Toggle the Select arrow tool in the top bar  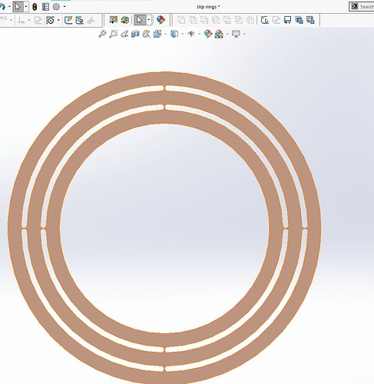18,7
